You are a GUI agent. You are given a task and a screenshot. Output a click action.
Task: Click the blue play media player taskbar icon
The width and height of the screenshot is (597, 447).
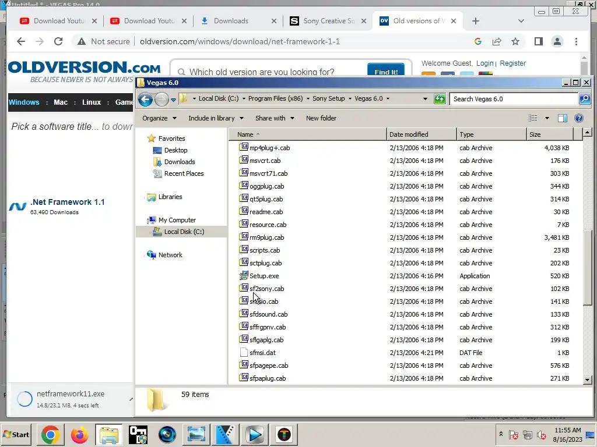coord(254,435)
